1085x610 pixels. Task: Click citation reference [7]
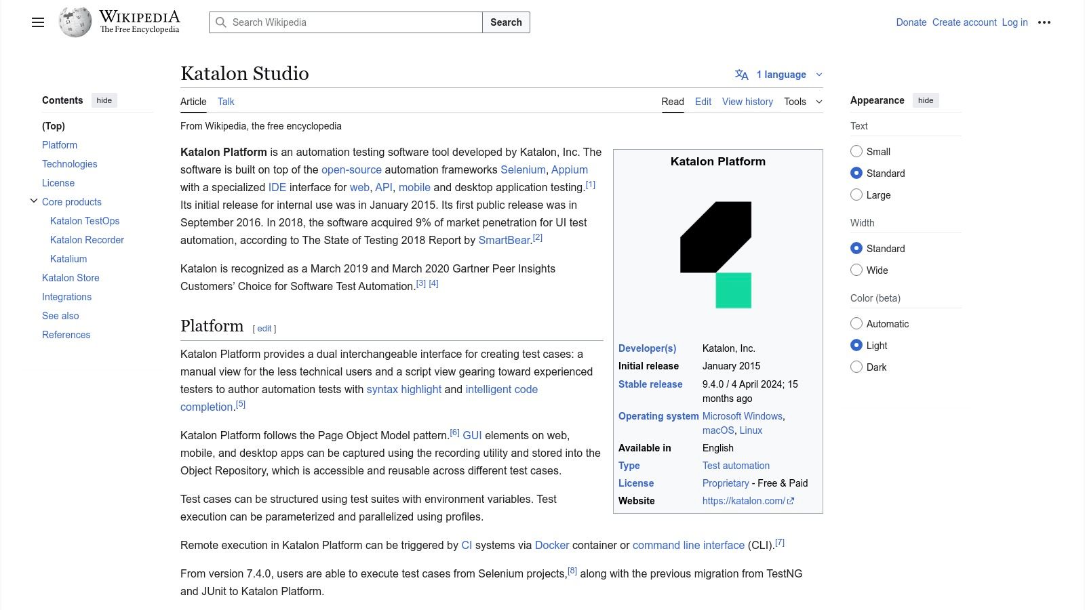tap(780, 542)
